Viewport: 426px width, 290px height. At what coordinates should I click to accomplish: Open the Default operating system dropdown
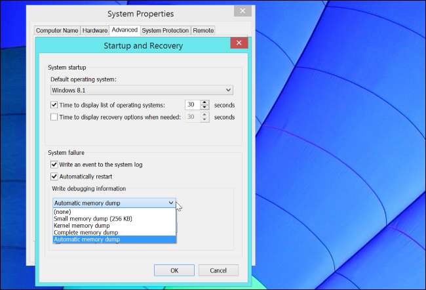142,90
